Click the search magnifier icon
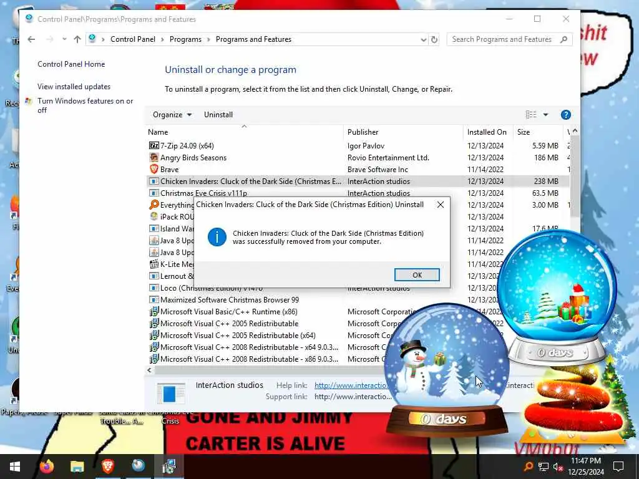 [564, 39]
